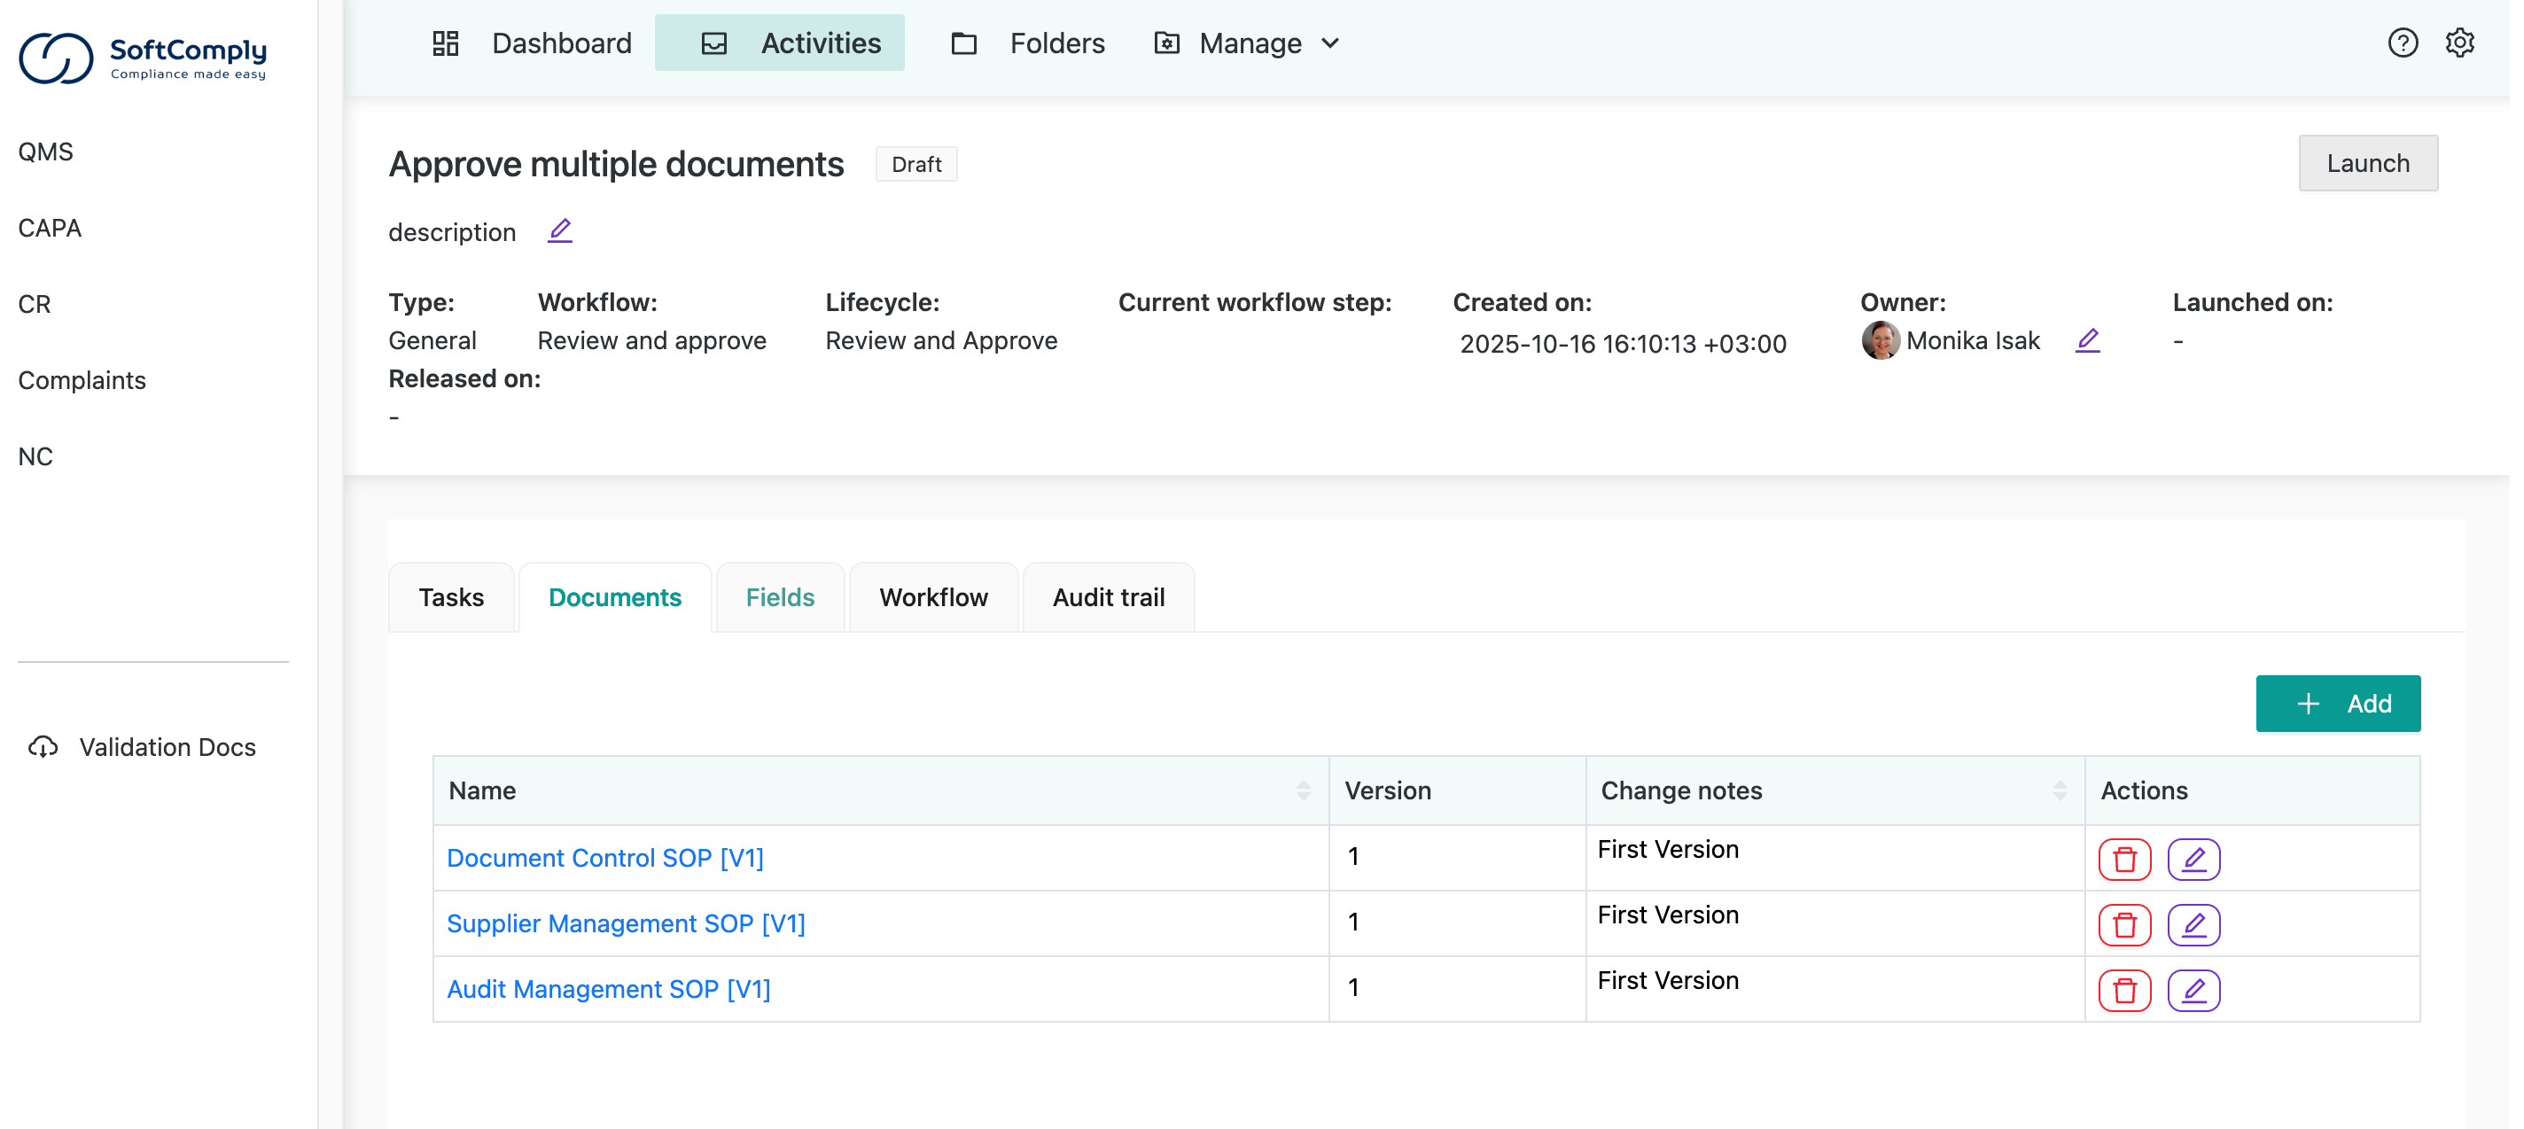
Task: Delete the Document Control SOP row
Action: pyautogui.click(x=2123, y=860)
